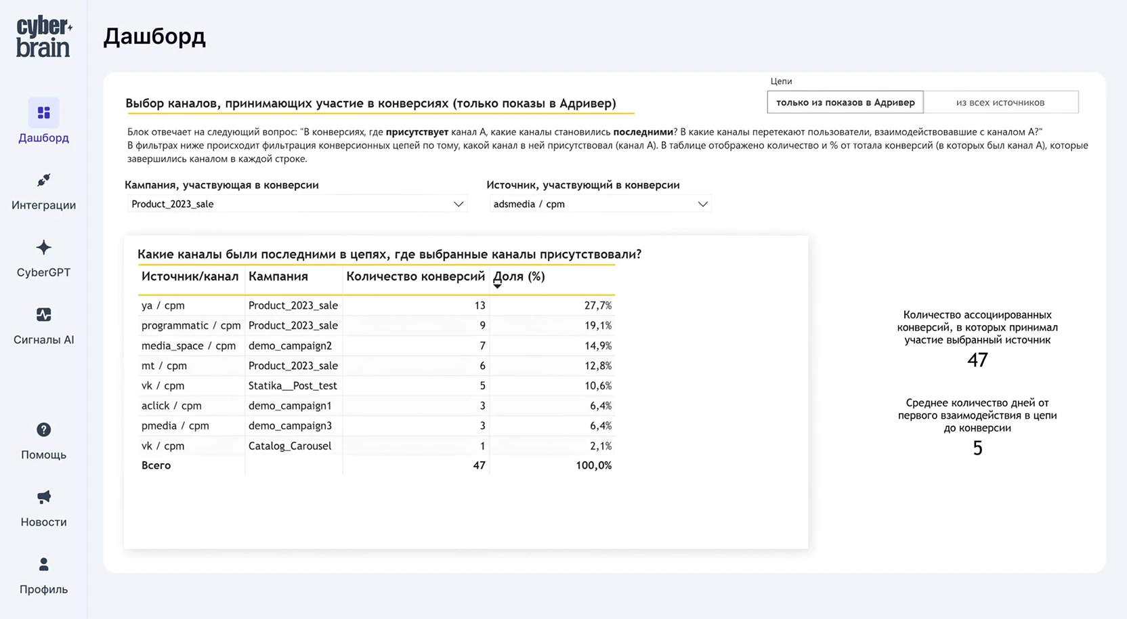This screenshot has height=619, width=1127.
Task: Click the associated conversions value 47
Action: (977, 360)
